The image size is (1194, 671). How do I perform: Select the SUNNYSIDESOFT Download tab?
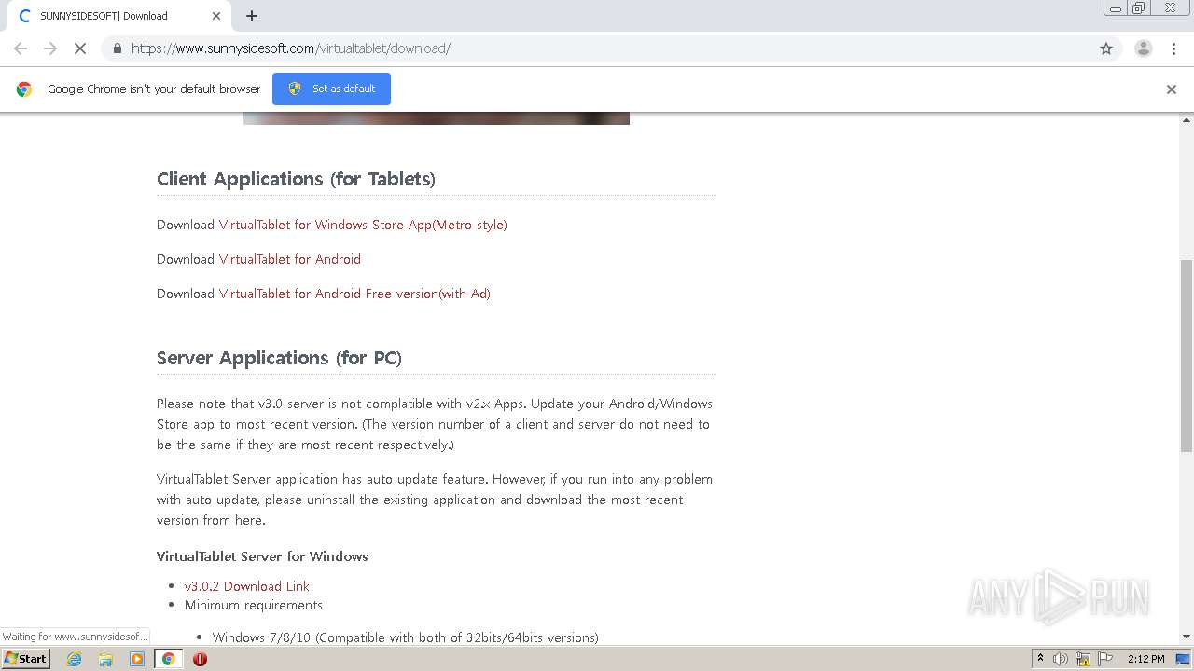pos(119,16)
